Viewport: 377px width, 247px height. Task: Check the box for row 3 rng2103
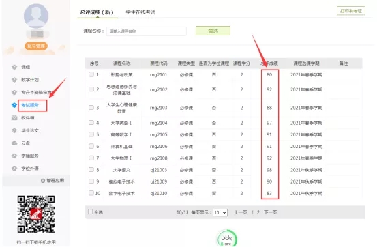(91, 108)
